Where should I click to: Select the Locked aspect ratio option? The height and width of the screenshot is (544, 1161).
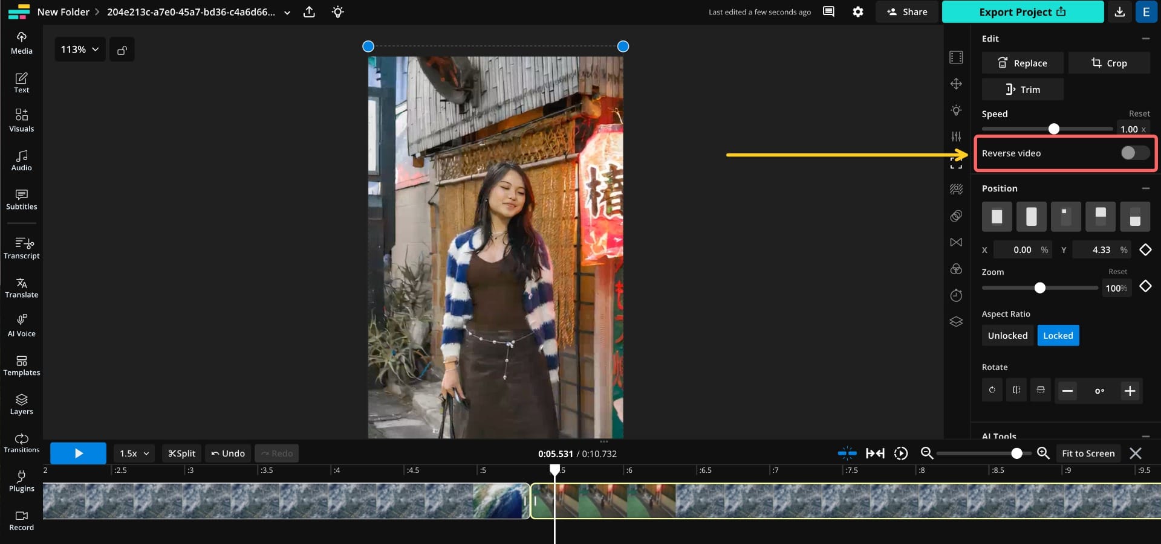click(x=1058, y=335)
